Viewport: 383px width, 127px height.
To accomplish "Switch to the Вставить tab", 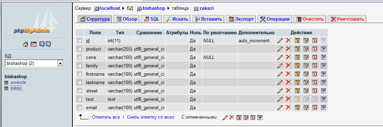I will [x=208, y=19].
